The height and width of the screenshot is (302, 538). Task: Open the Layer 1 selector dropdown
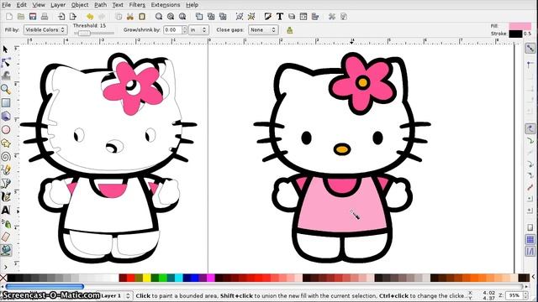tap(116, 295)
